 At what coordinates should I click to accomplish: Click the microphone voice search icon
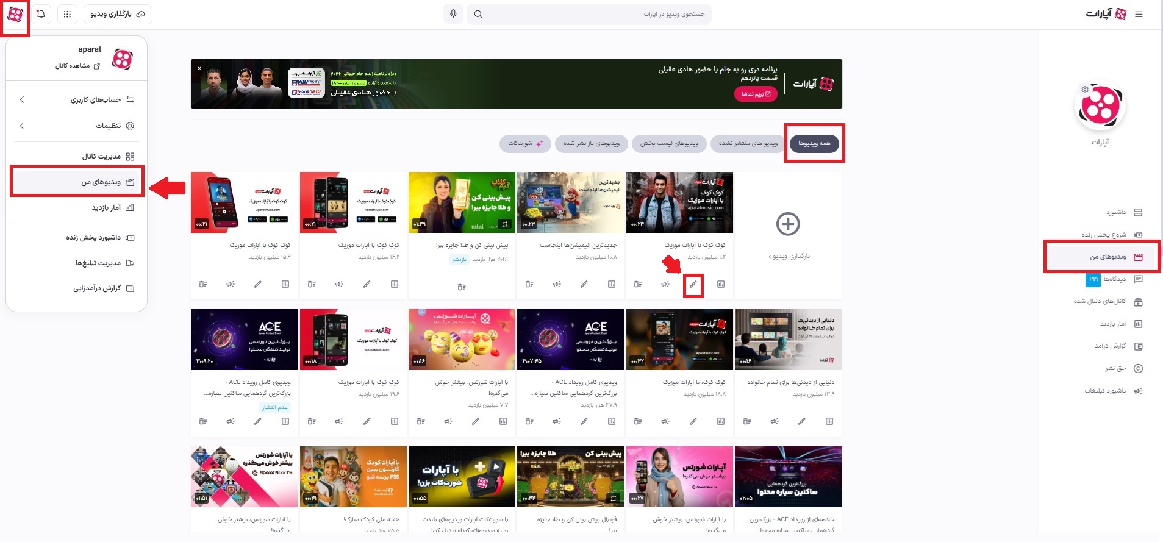click(453, 14)
